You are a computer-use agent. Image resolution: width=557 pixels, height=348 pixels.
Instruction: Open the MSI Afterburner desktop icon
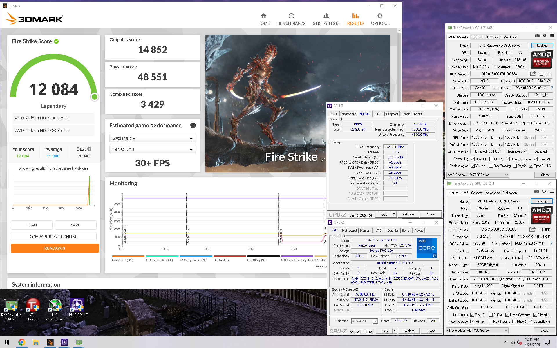[x=55, y=310]
